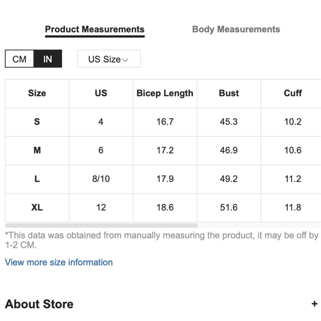Click the Size column header

(37, 93)
